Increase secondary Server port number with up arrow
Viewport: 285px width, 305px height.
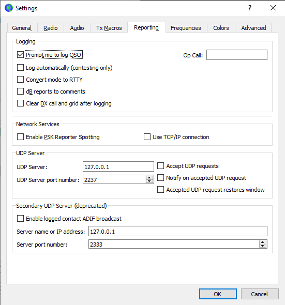(263, 242)
